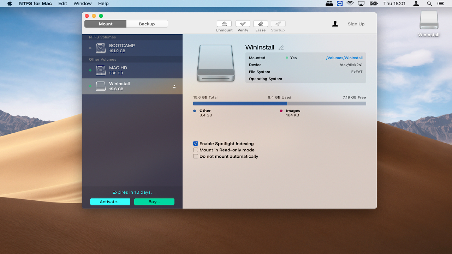This screenshot has height=254, width=452.
Task: Click the '164 KB' Images size value
Action: click(x=292, y=115)
